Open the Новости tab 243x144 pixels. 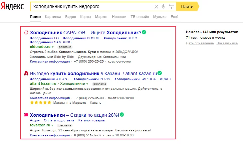(x=119, y=17)
